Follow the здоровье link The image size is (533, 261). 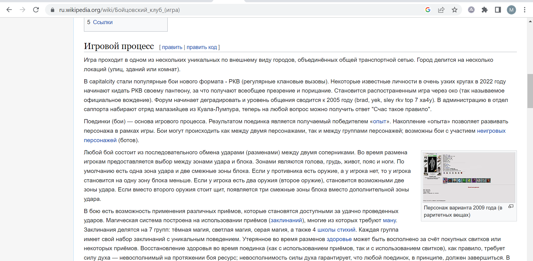(339, 239)
